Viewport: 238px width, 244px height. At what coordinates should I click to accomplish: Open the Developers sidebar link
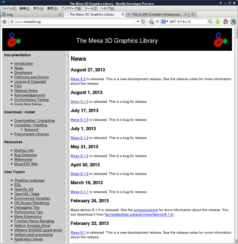23,72
